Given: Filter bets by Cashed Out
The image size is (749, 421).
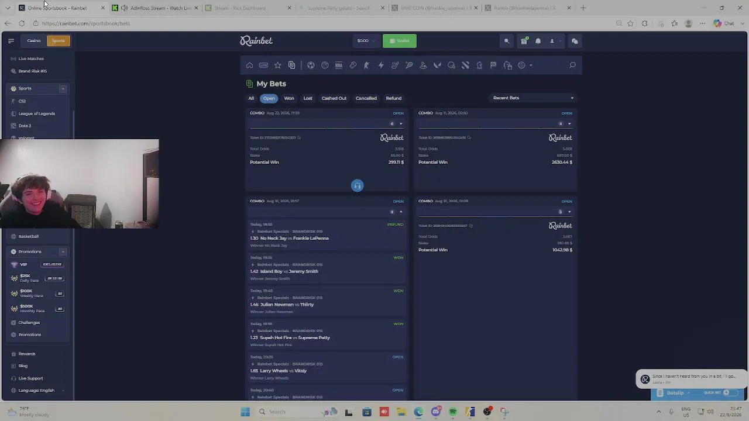Looking at the screenshot, I should (334, 98).
